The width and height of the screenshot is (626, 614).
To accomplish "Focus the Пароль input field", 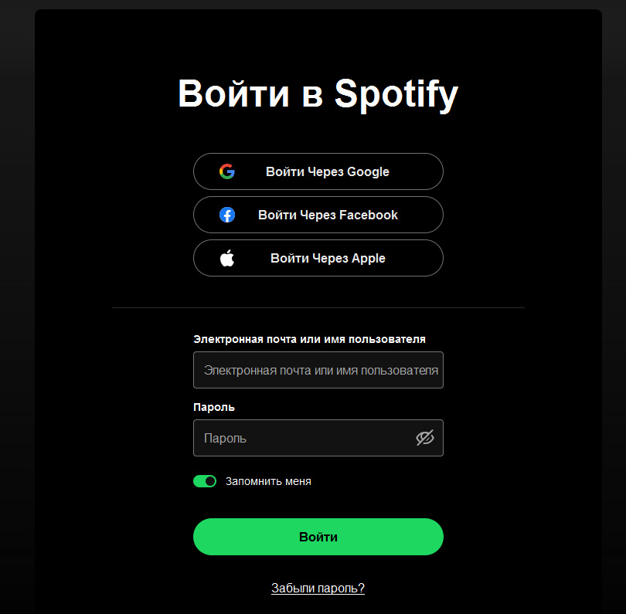I will [x=318, y=438].
